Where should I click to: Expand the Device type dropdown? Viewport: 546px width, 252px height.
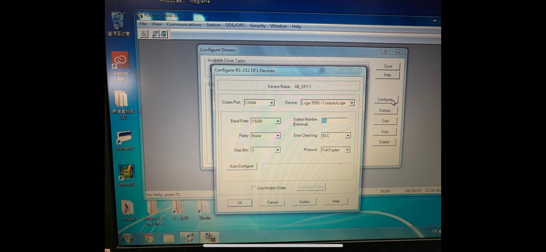click(x=351, y=103)
